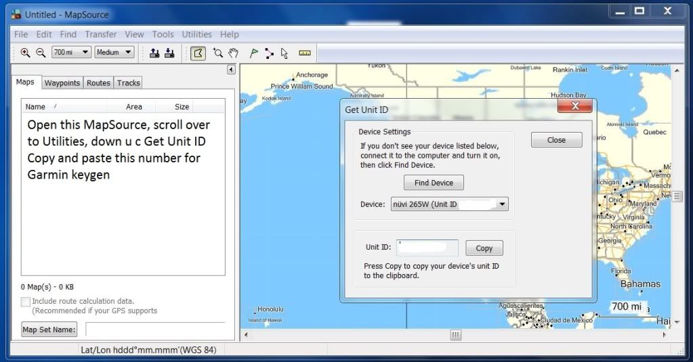Viewport: 693px width, 362px height.
Task: Select the Measure distance ruler tool
Action: [x=304, y=53]
